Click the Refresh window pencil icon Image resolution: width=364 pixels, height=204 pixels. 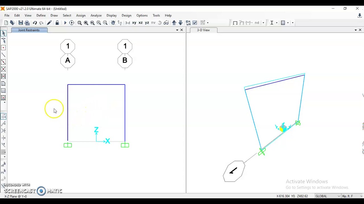(x=49, y=23)
